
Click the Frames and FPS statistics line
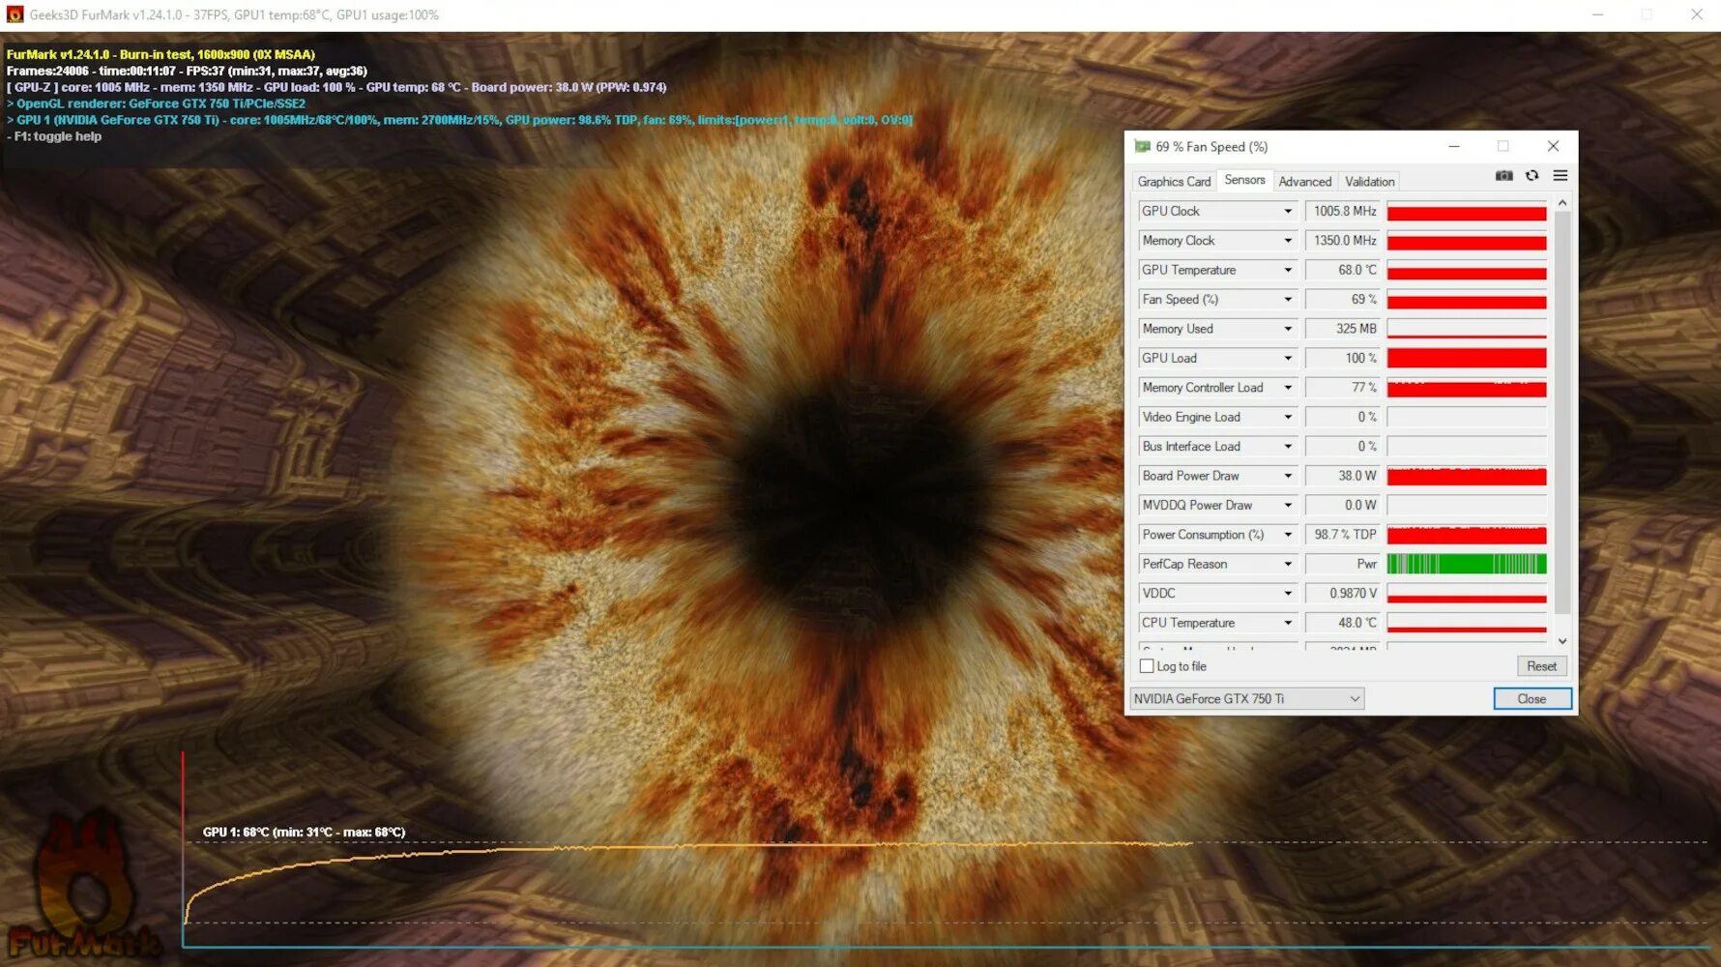pos(187,71)
